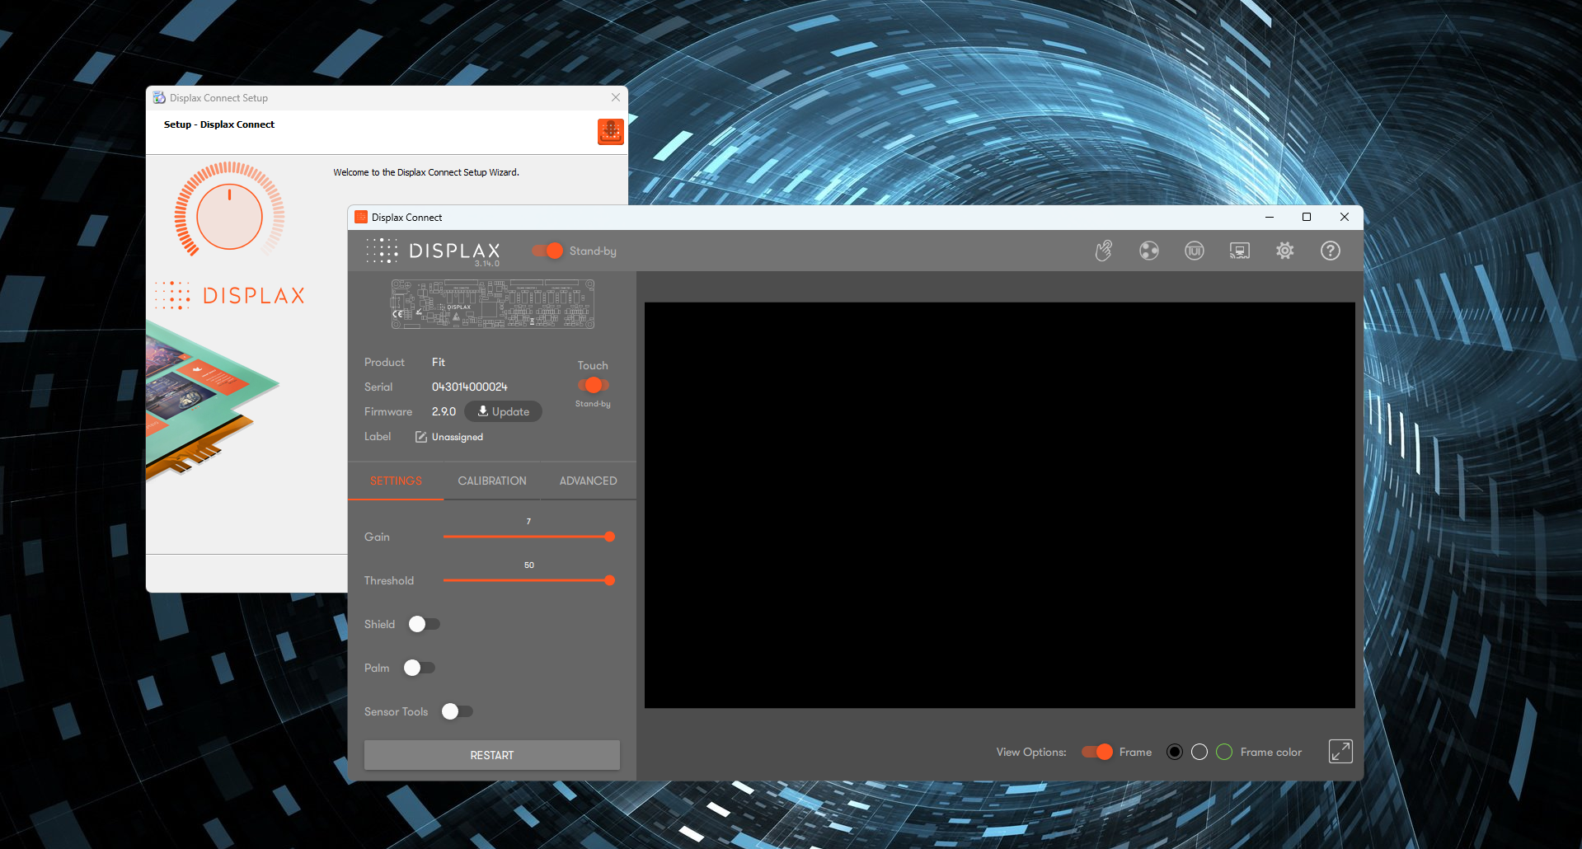Click the RESTART button
This screenshot has height=849, width=1582.
point(492,755)
